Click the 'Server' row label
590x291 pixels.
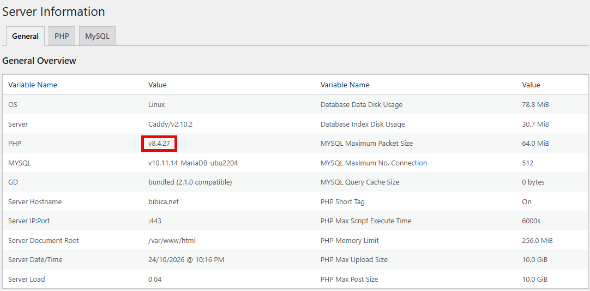(17, 124)
